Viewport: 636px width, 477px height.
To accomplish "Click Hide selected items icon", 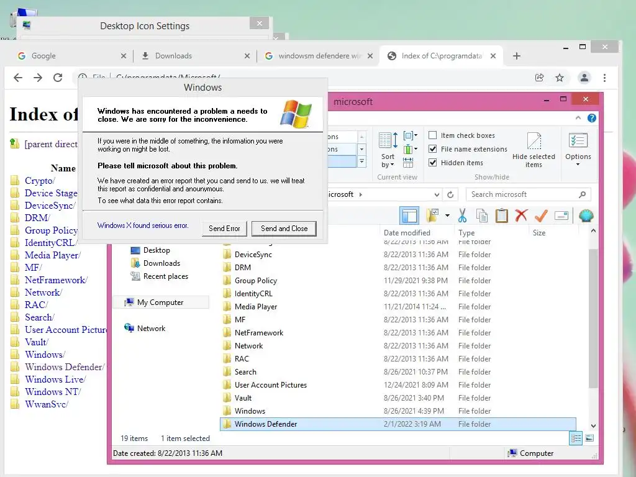I will [x=534, y=141].
